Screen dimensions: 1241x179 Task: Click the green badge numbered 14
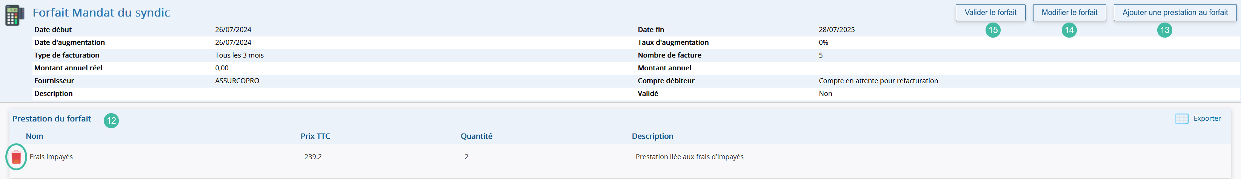(1069, 30)
